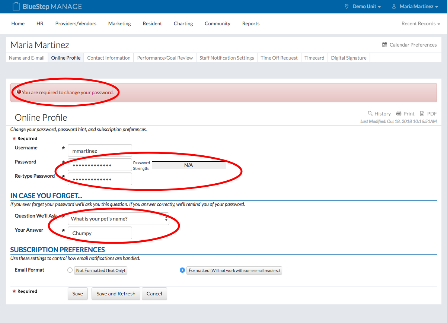The width and height of the screenshot is (447, 323).
Task: Click the Cancel button
Action: click(x=154, y=294)
